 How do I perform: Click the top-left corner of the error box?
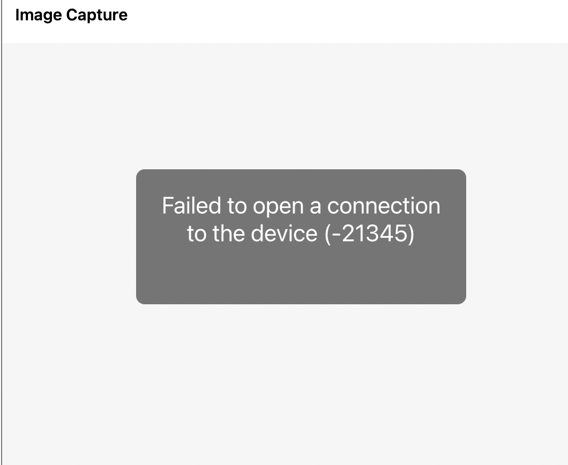(x=139, y=172)
